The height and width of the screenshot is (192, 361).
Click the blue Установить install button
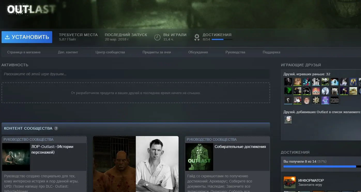tap(27, 37)
